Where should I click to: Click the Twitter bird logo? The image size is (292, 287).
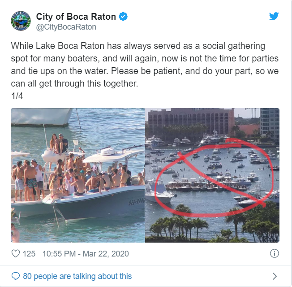click(274, 16)
